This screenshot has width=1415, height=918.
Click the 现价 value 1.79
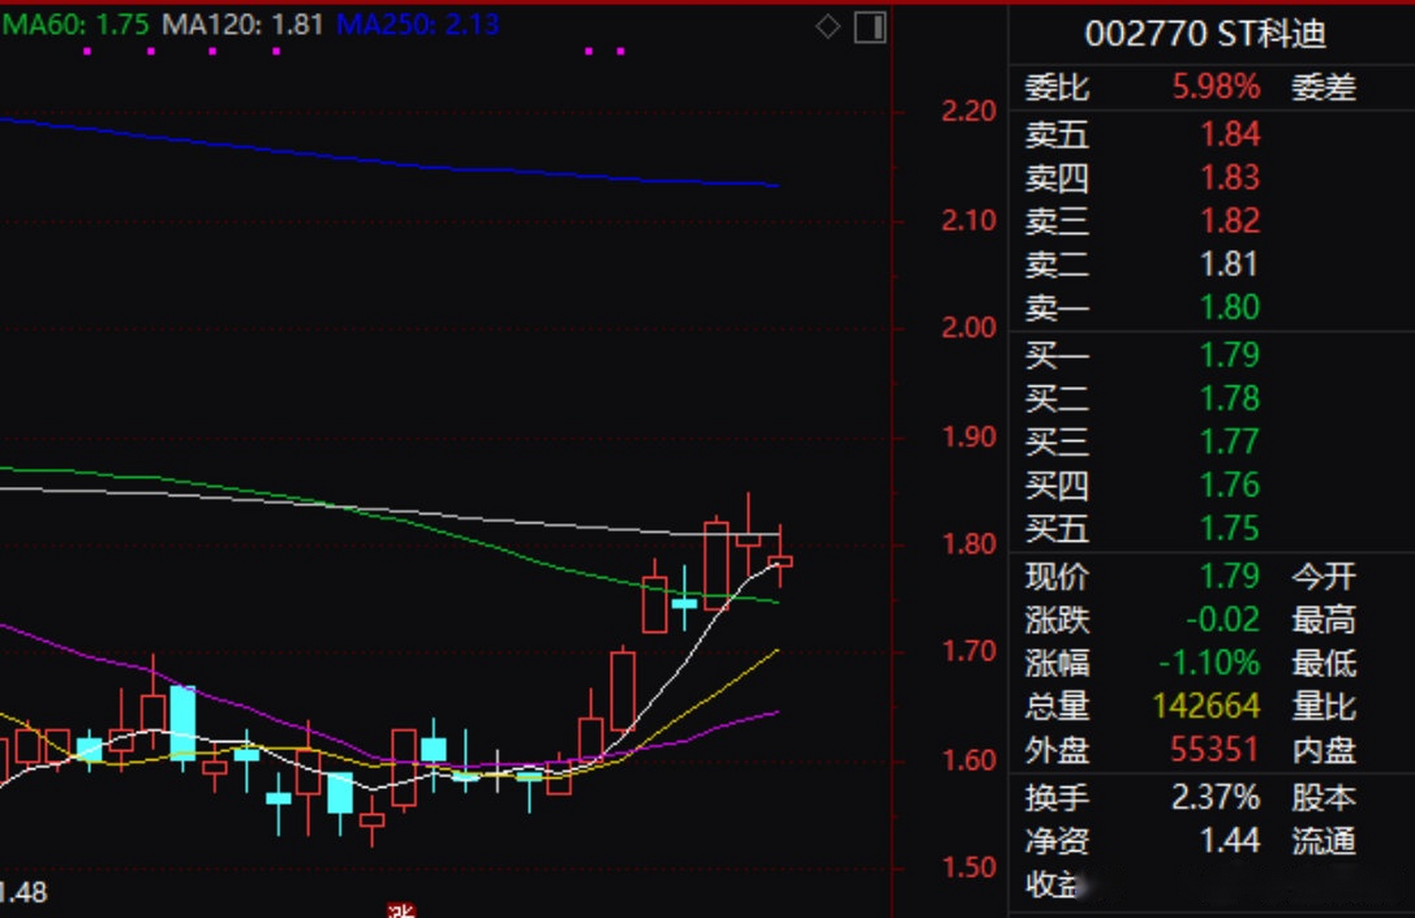pyautogui.click(x=1231, y=576)
